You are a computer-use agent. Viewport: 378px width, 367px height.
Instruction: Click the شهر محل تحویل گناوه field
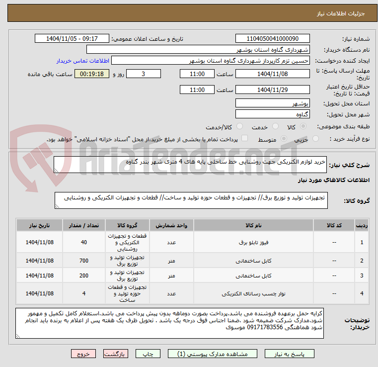(272, 114)
